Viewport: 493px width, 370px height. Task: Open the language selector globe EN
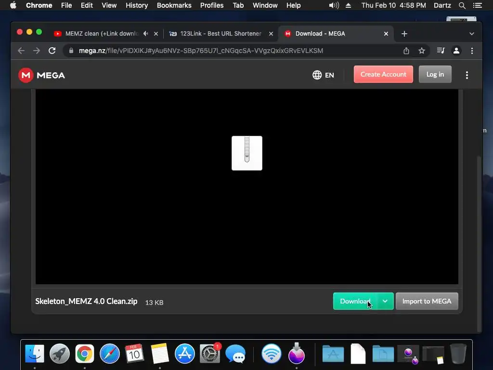pos(323,75)
